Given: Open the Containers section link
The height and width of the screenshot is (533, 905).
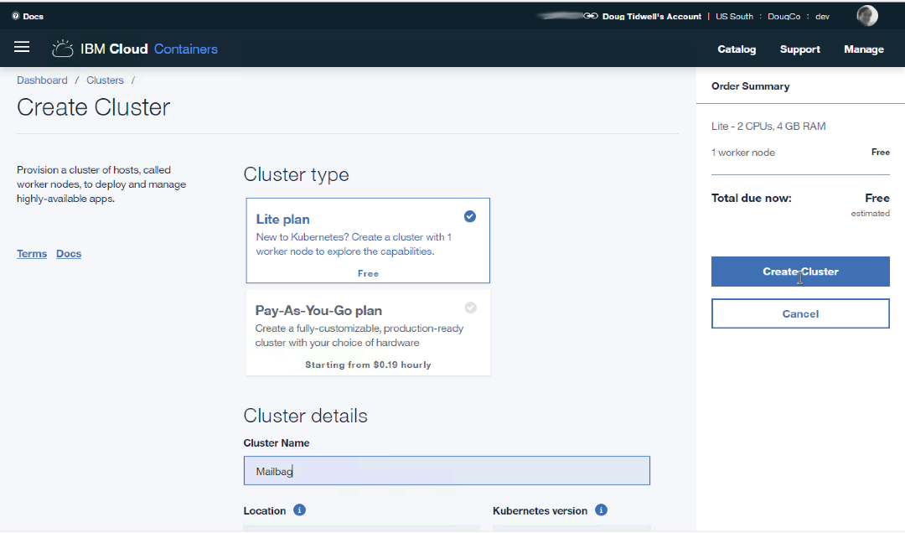Looking at the screenshot, I should (x=186, y=49).
